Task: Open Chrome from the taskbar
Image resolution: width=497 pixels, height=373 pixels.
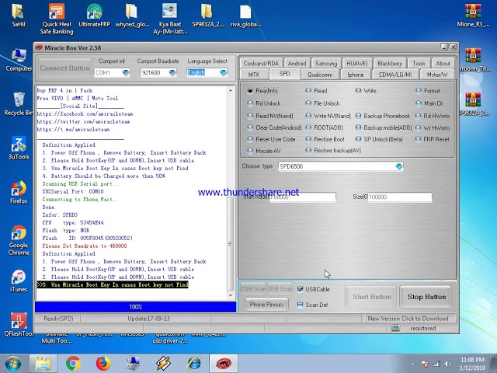Action: [73, 364]
